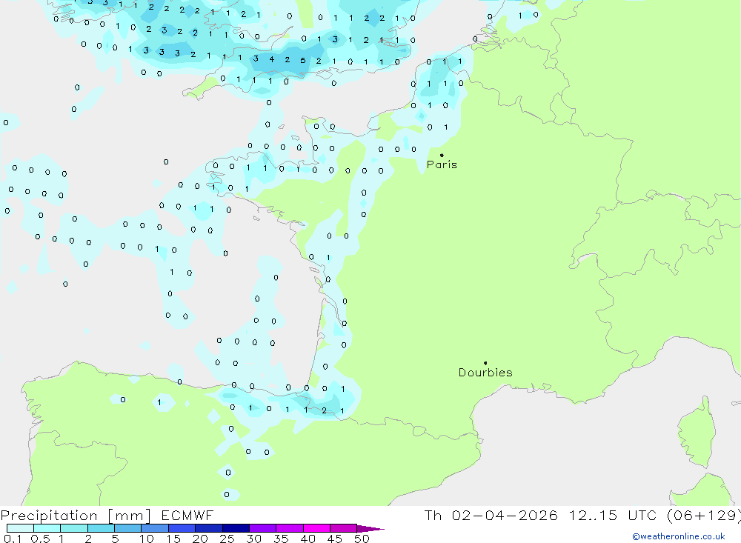The width and height of the screenshot is (741, 543).
Task: Click the legend value label '20'
Action: pos(200,539)
